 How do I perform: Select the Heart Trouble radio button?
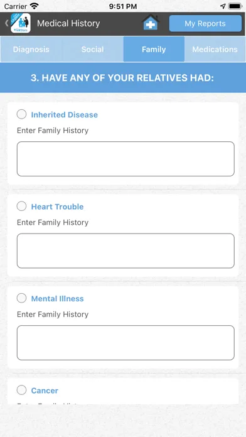click(21, 206)
